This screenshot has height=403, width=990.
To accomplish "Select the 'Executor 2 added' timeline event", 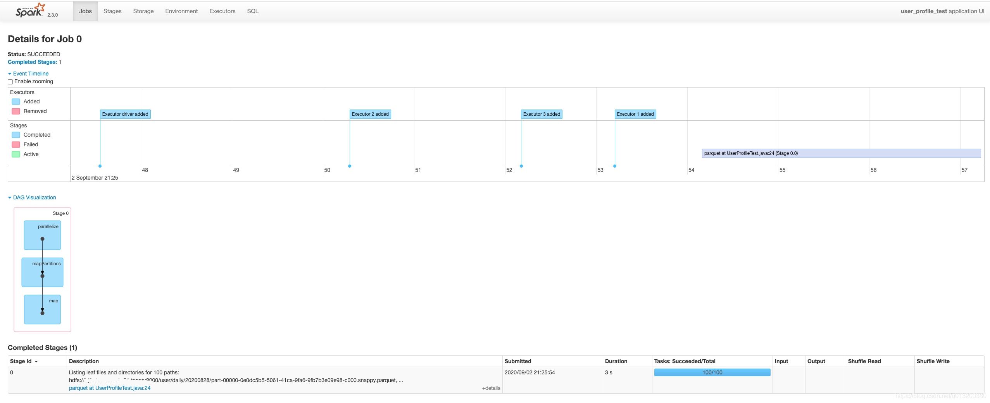I will click(370, 114).
